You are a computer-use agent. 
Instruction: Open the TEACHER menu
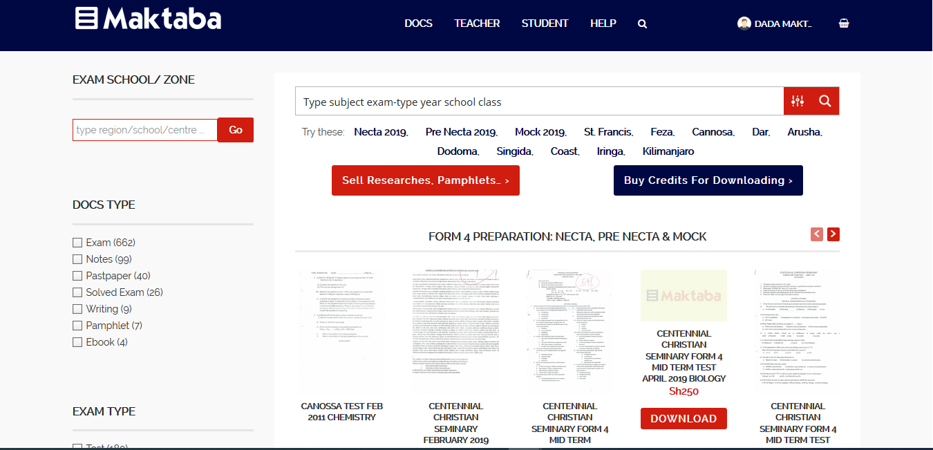(x=477, y=24)
